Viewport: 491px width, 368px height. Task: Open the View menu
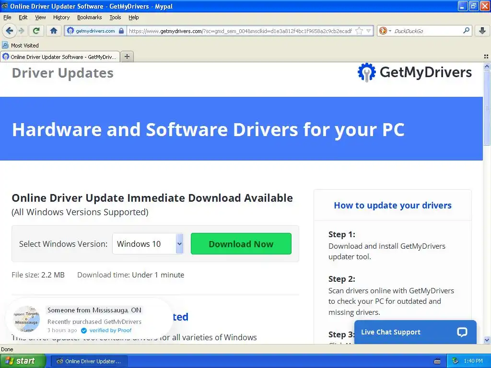point(40,17)
